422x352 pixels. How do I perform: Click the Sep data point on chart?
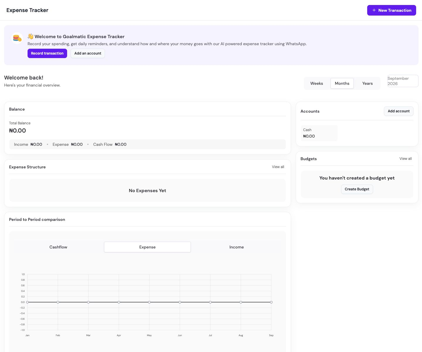(271, 302)
